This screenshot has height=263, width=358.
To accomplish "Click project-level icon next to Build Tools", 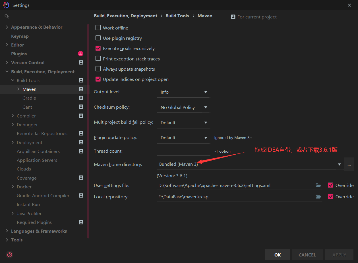I will (x=81, y=80).
